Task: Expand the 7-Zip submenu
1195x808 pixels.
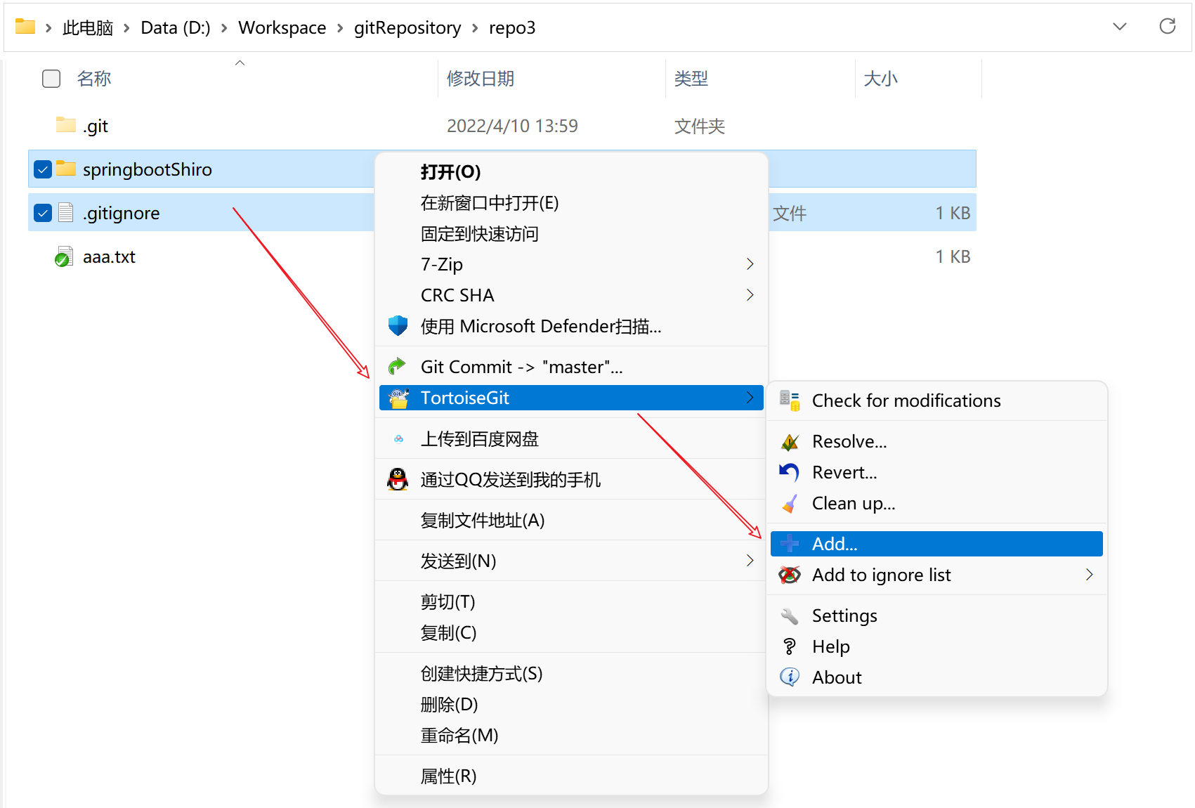Action: [750, 264]
